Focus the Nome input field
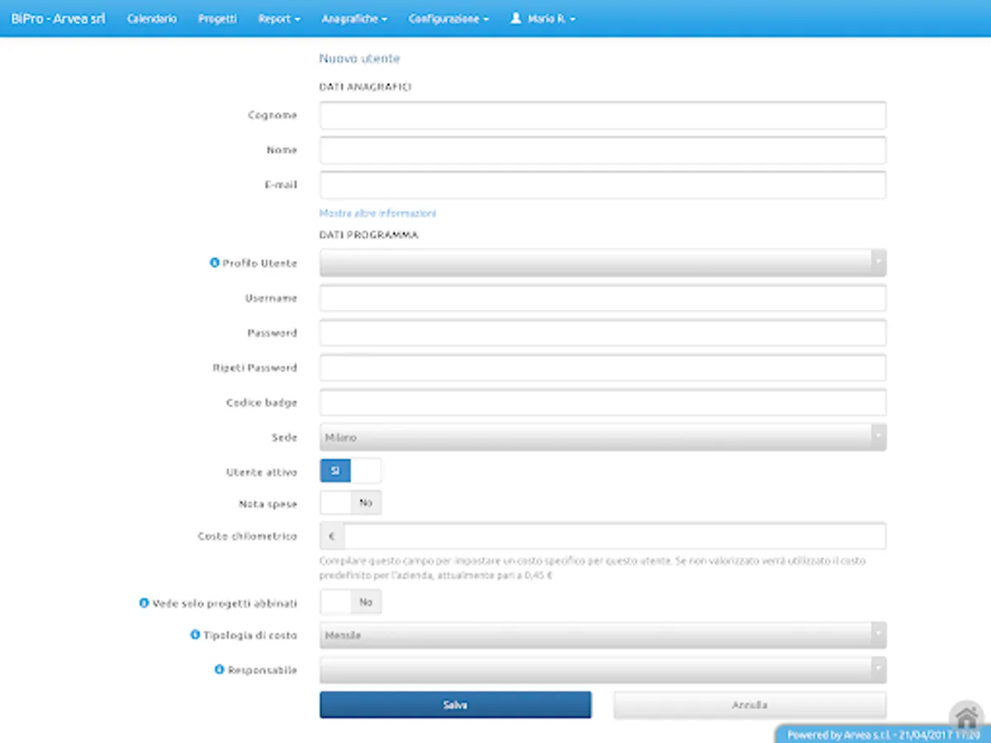Screen dimensions: 991x743 tap(603, 150)
